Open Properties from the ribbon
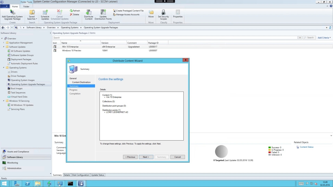 coord(178,14)
